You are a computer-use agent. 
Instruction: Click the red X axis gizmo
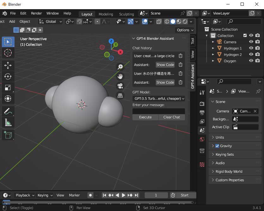pyautogui.click(x=120, y=52)
